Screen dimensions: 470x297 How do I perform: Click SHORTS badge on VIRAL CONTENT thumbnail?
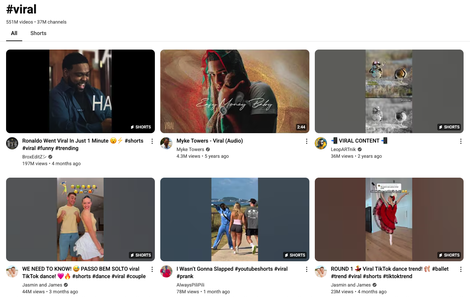[x=449, y=127]
